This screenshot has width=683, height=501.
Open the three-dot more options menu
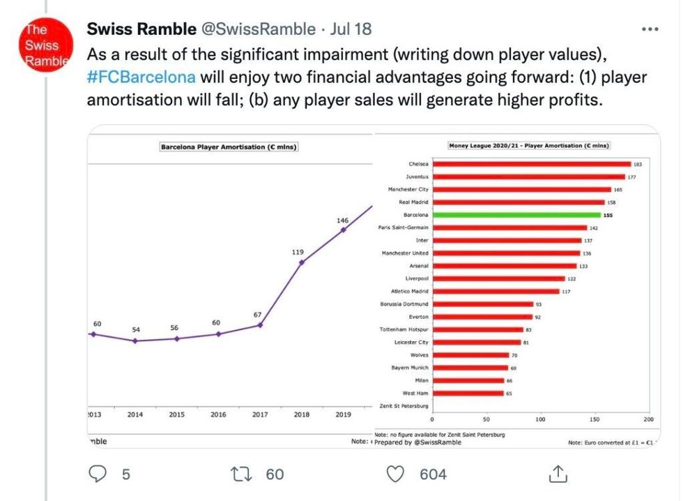650,29
